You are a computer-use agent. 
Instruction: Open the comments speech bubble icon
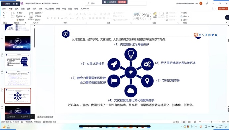pos(214,9)
